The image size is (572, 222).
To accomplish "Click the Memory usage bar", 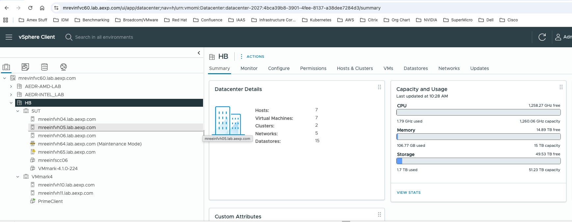I will click(479, 137).
